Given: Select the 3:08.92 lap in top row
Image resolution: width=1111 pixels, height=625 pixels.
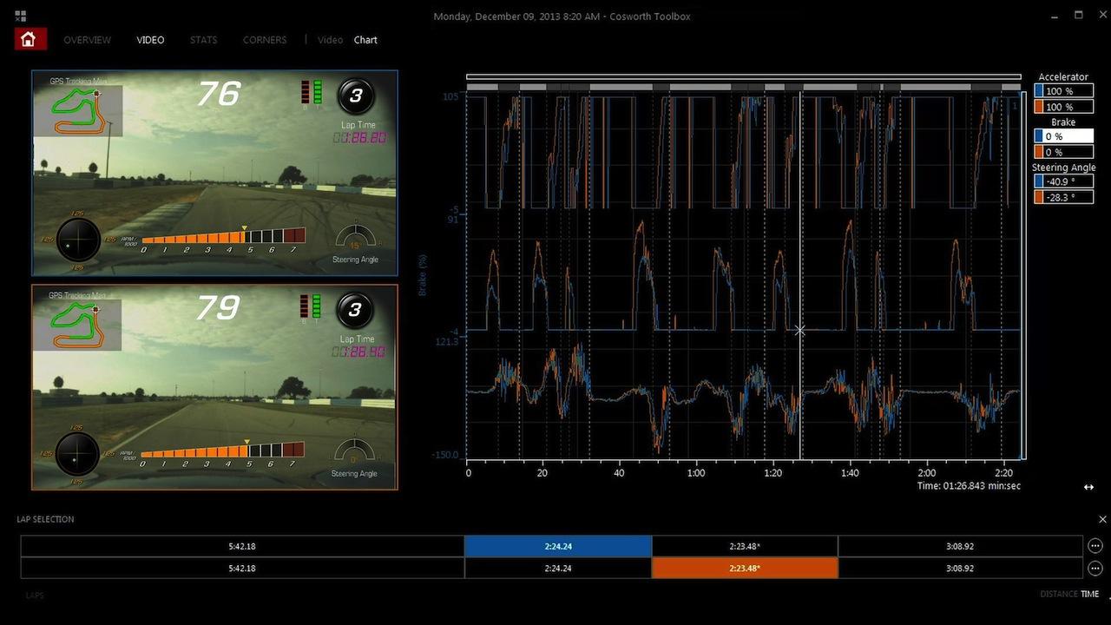Looking at the screenshot, I should [959, 546].
